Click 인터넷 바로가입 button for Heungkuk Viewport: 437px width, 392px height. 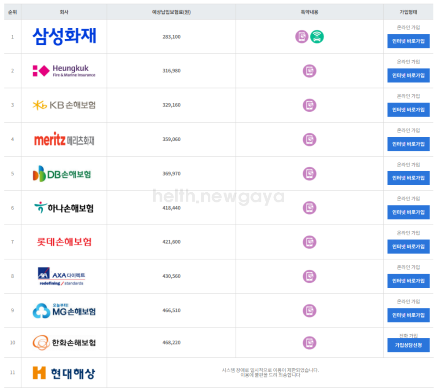[408, 76]
